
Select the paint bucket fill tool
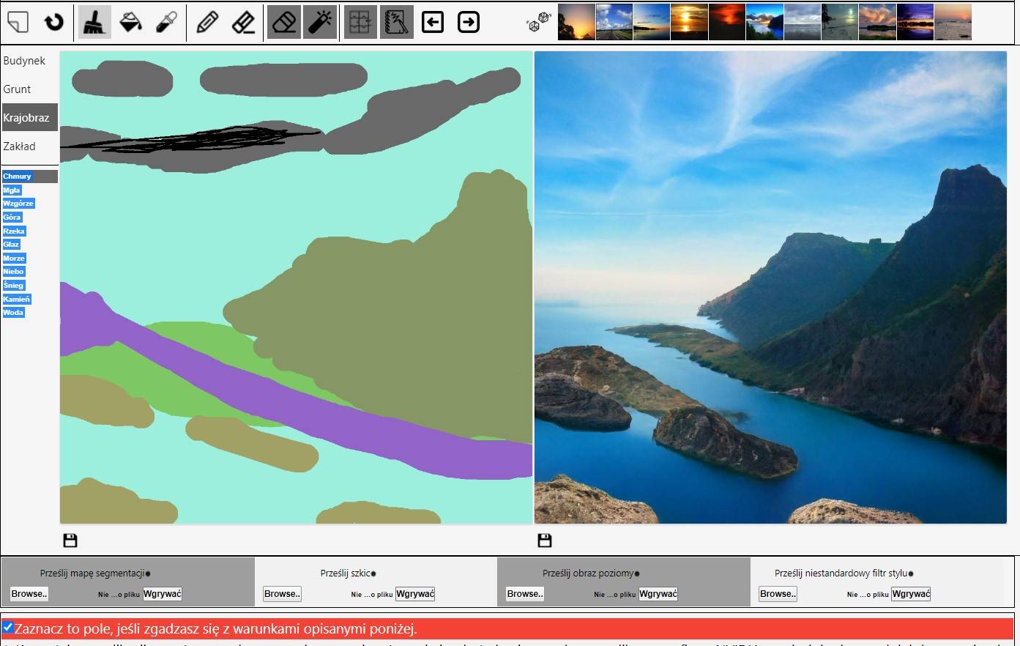pyautogui.click(x=130, y=22)
